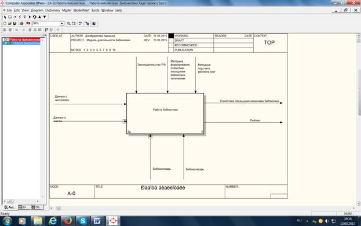Image resolution: width=361 pixels, height=226 pixels.
Task: Save the model using floppy disk icon
Action: [x=14, y=24]
